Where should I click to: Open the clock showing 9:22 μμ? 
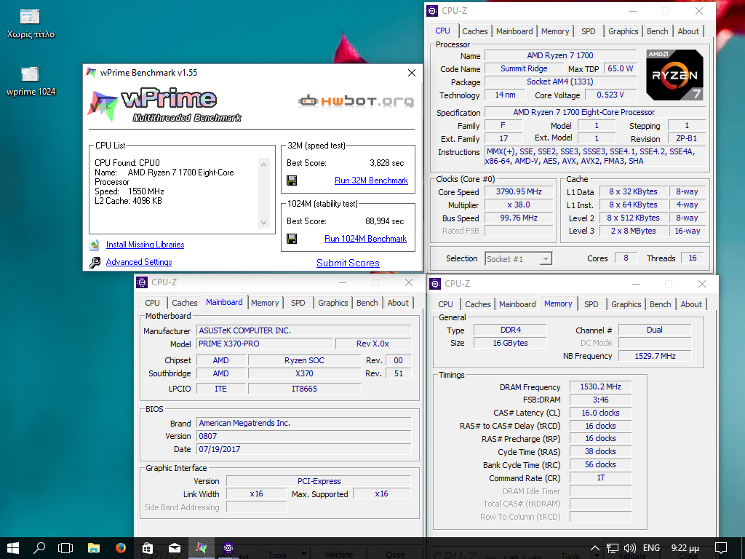click(x=685, y=548)
